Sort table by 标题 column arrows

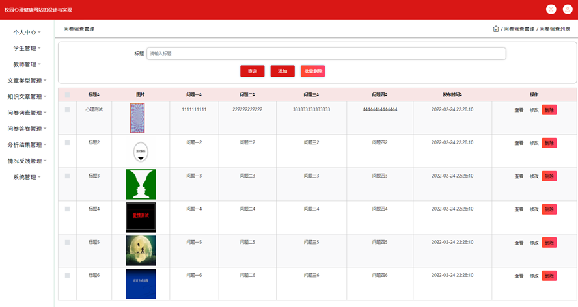[x=94, y=95]
